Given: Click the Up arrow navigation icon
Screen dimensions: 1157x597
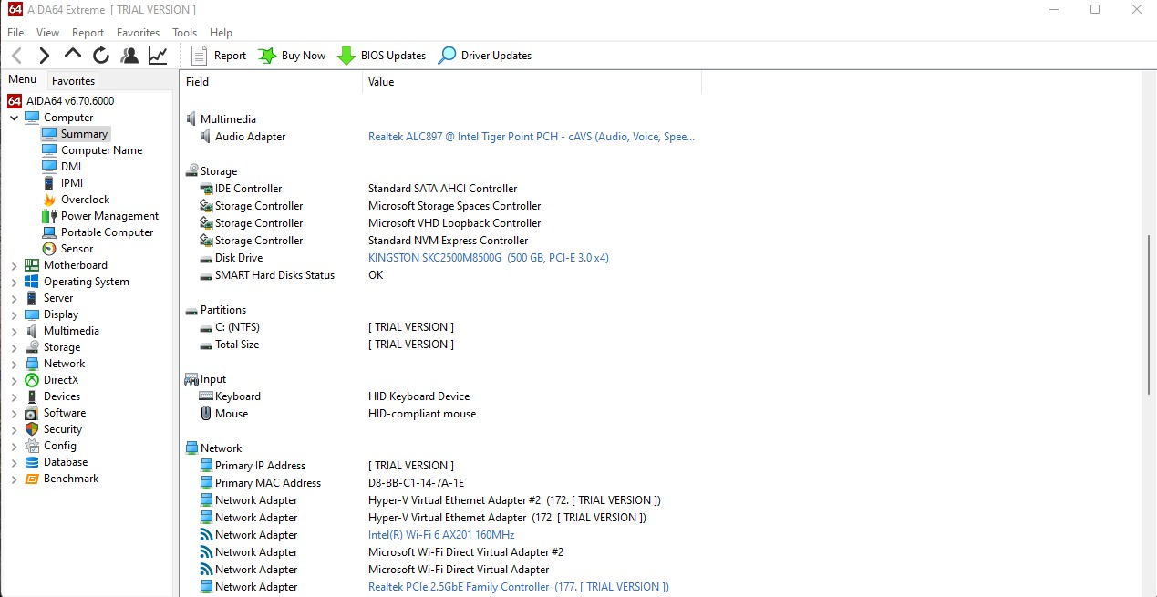Looking at the screenshot, I should [73, 55].
